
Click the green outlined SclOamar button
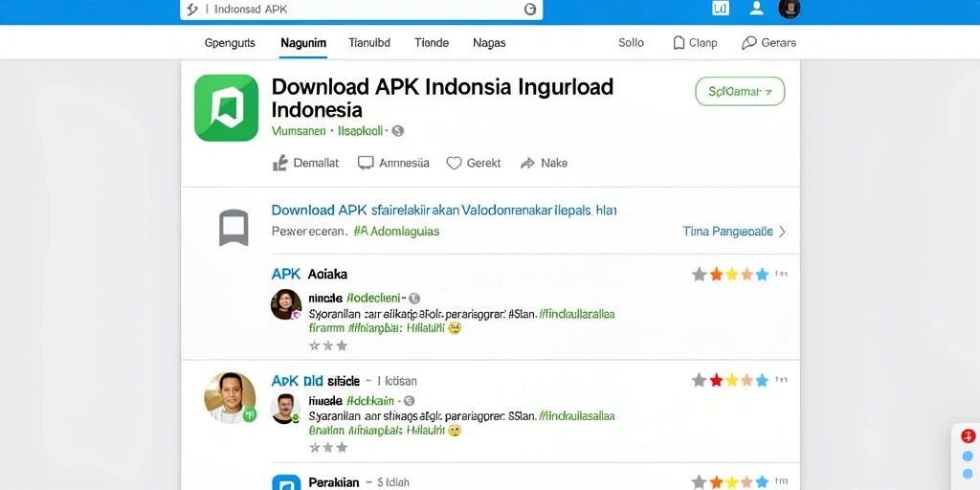740,91
